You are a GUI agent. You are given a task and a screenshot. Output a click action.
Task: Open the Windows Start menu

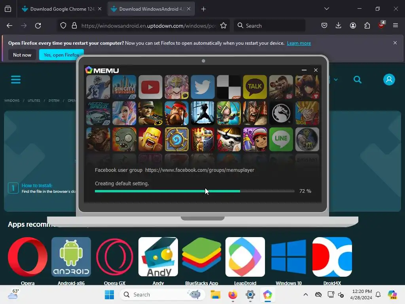(x=109, y=294)
